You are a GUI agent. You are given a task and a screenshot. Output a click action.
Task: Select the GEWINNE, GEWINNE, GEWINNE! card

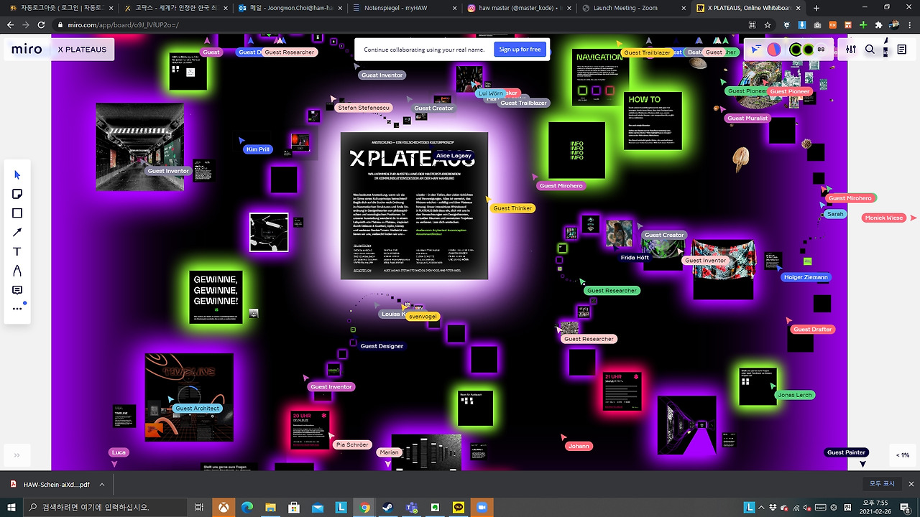point(216,297)
